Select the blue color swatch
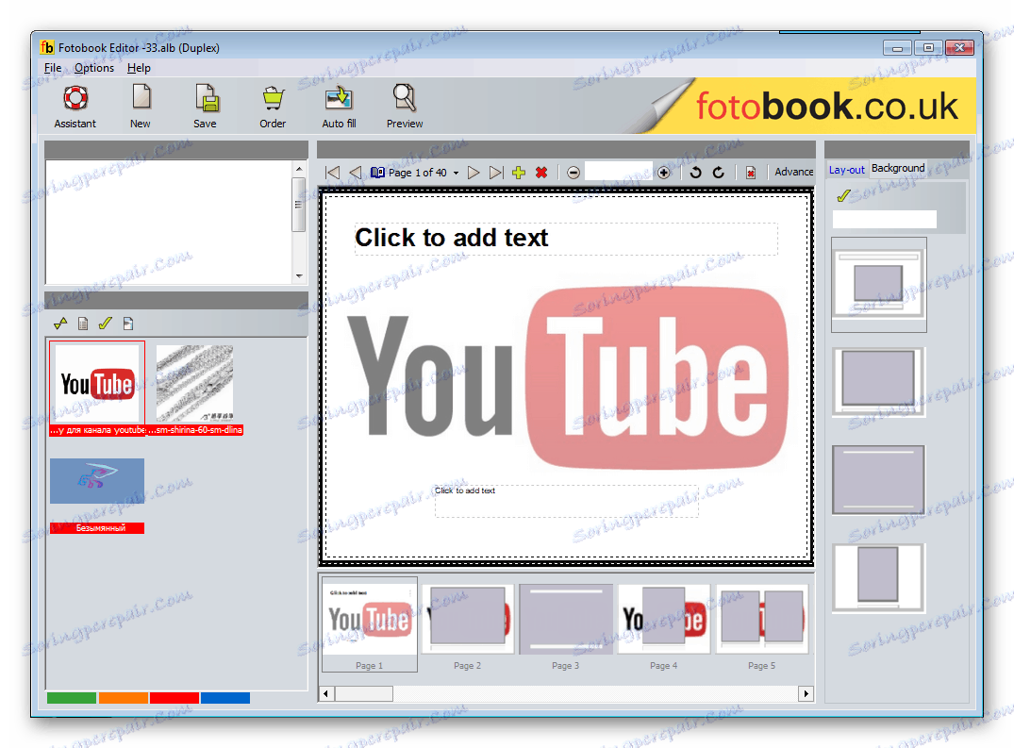Screen dimensions: 1014x748 pyautogui.click(x=225, y=698)
